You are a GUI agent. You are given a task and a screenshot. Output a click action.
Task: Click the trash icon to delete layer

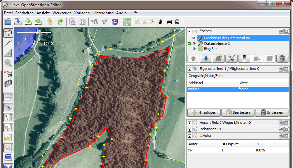click(282, 58)
